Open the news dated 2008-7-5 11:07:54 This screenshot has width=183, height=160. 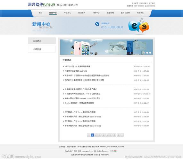(87, 76)
